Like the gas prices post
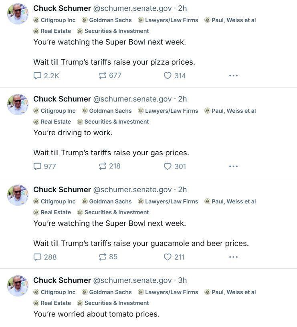Screen dimensions: 297x327 coord(168,166)
